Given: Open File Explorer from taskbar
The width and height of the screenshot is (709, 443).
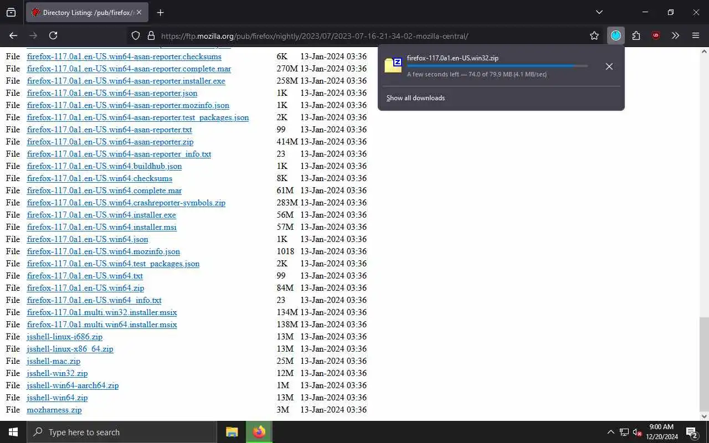Looking at the screenshot, I should click(x=232, y=432).
